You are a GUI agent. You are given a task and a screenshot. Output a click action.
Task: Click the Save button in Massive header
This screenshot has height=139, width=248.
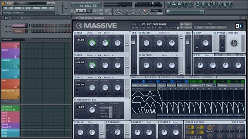188,24
